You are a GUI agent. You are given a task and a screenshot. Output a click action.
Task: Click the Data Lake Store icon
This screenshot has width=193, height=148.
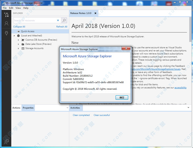(23, 44)
